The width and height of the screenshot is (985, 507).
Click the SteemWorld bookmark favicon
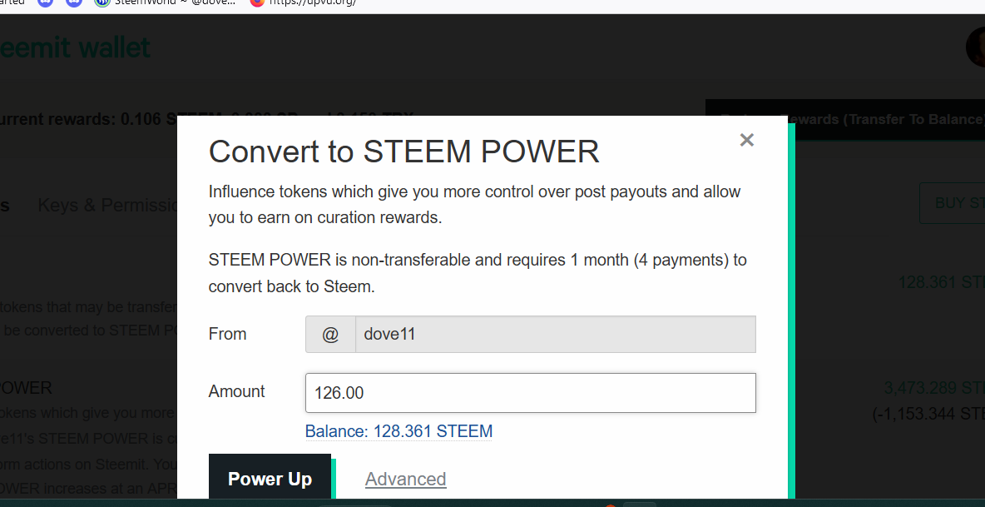click(x=101, y=2)
